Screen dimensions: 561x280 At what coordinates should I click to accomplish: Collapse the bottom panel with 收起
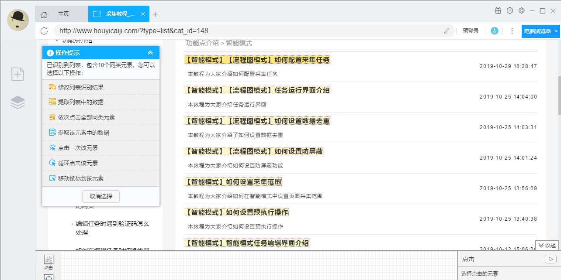click(547, 245)
